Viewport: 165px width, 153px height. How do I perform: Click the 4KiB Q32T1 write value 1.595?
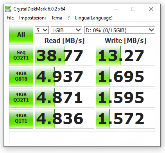point(126,98)
